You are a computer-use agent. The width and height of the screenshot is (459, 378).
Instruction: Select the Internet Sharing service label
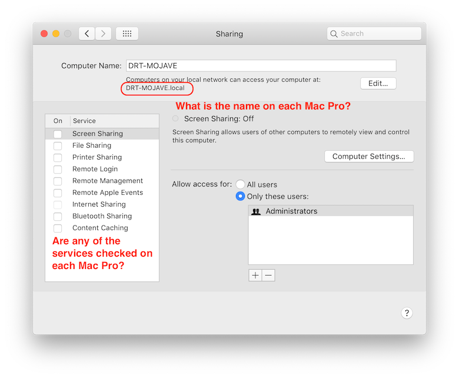[x=99, y=204]
